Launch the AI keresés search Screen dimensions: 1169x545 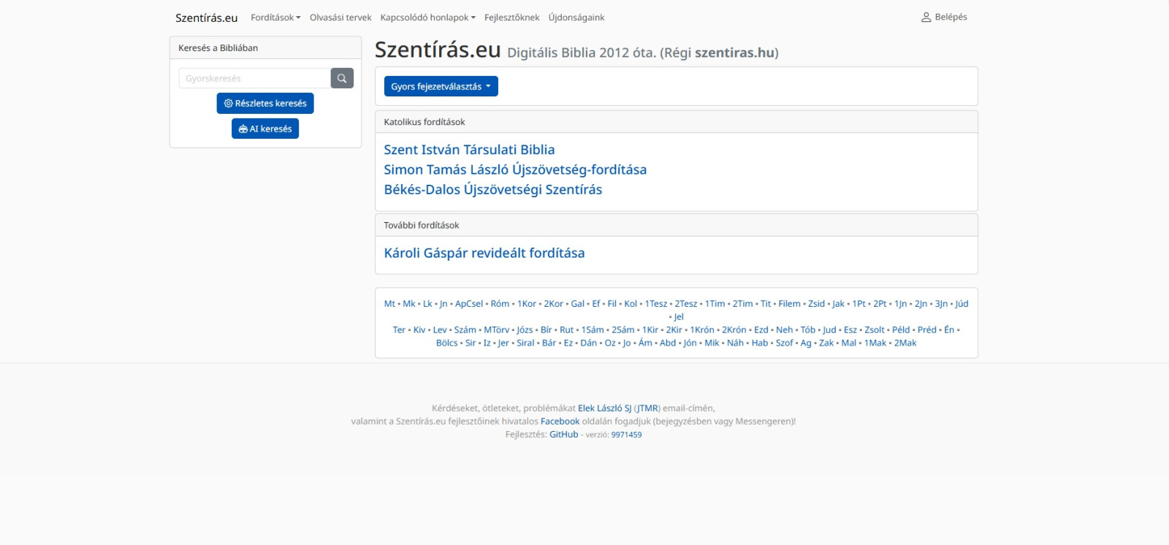265,129
